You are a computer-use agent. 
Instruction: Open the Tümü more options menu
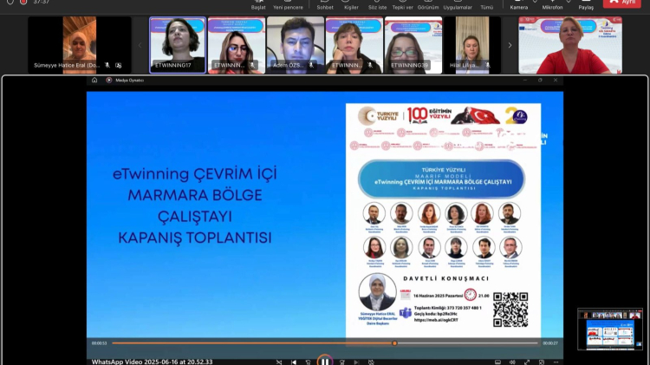(x=486, y=5)
